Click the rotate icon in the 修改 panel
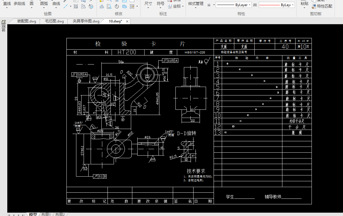Viewport: 343px width, 216px height. (117, 6)
